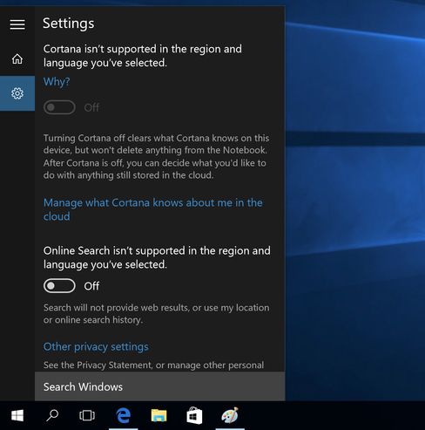This screenshot has width=425, height=430.
Task: Open the Paint palette taskbar icon
Action: (x=230, y=415)
